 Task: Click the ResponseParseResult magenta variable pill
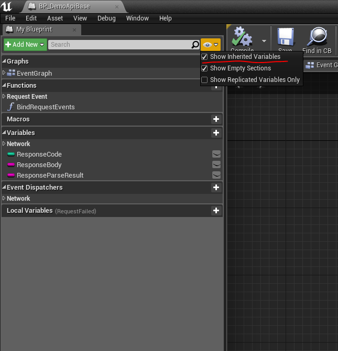11,175
